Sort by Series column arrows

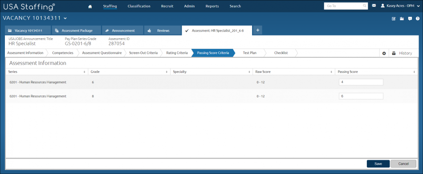(x=85, y=72)
